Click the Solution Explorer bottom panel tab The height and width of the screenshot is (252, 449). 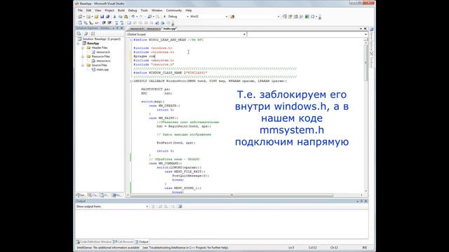pyautogui.click(x=81, y=195)
